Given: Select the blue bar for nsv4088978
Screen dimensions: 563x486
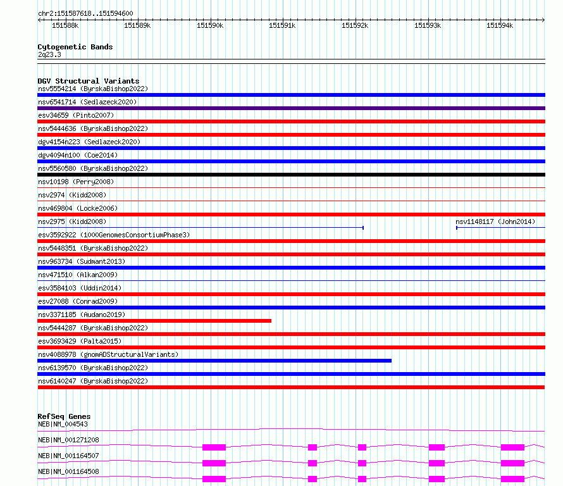Looking at the screenshot, I should tap(214, 361).
